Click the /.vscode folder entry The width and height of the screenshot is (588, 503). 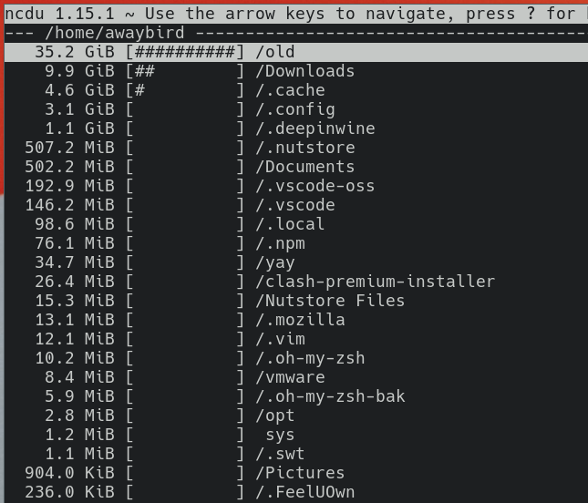tap(296, 205)
